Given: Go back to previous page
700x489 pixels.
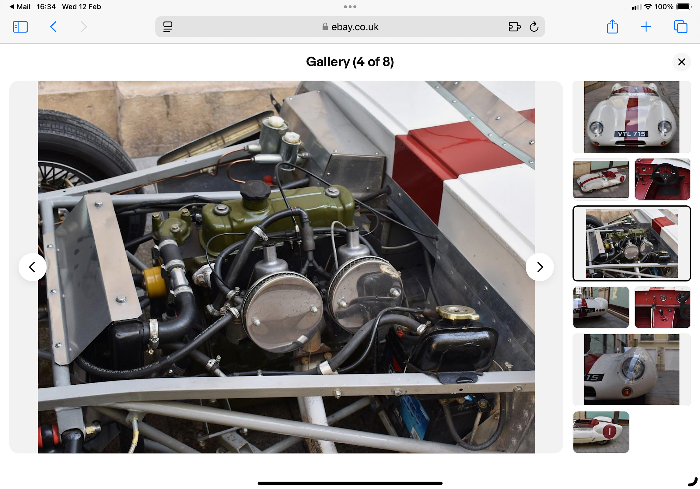Looking at the screenshot, I should point(53,27).
